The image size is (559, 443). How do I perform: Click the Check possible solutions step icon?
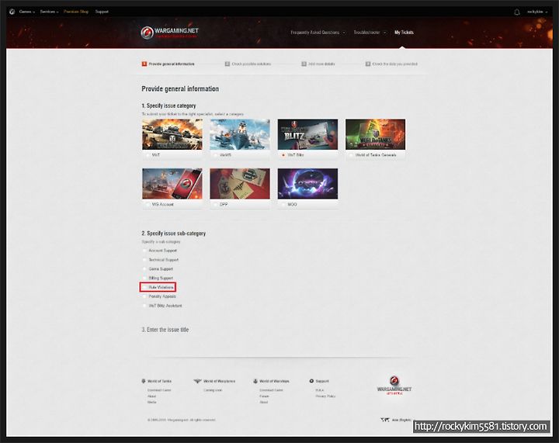227,64
